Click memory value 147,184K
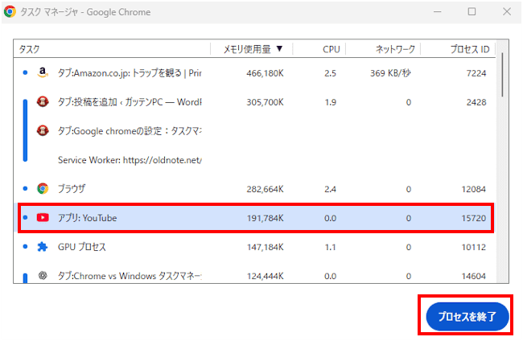Viewport: 523px width, 341px height. 265,247
